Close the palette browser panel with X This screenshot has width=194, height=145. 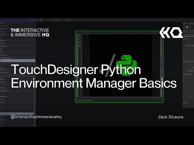point(33,20)
